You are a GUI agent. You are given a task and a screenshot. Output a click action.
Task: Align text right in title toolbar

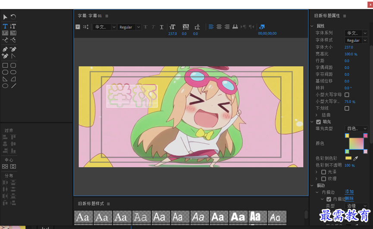point(227,27)
